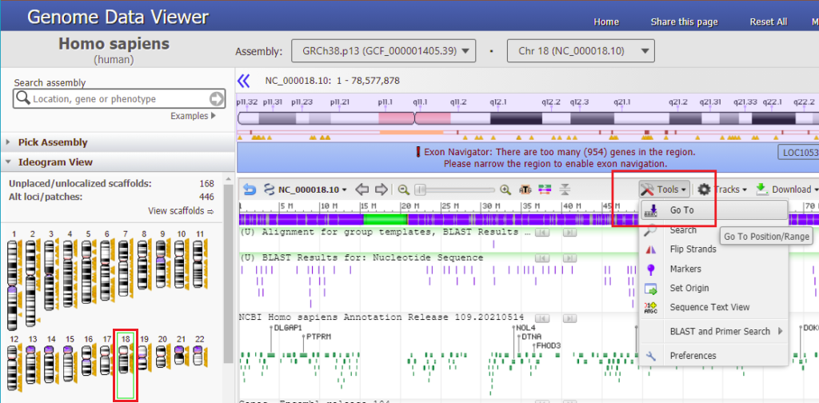Click the Search assembly input field
The width and height of the screenshot is (819, 403).
[x=120, y=98]
